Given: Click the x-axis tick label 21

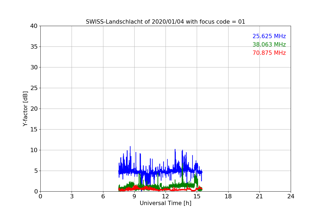Looking at the screenshot, I should [259, 196].
